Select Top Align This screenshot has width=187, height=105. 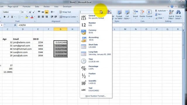tap(39, 12)
